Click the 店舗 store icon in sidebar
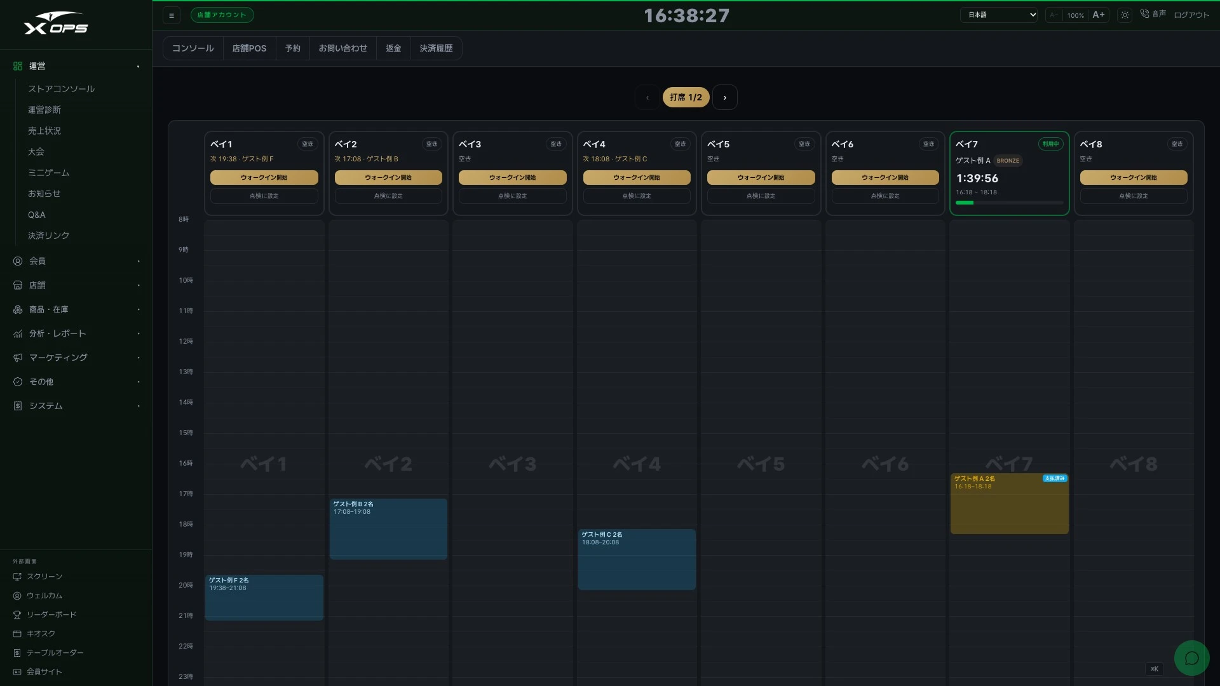 tap(18, 285)
